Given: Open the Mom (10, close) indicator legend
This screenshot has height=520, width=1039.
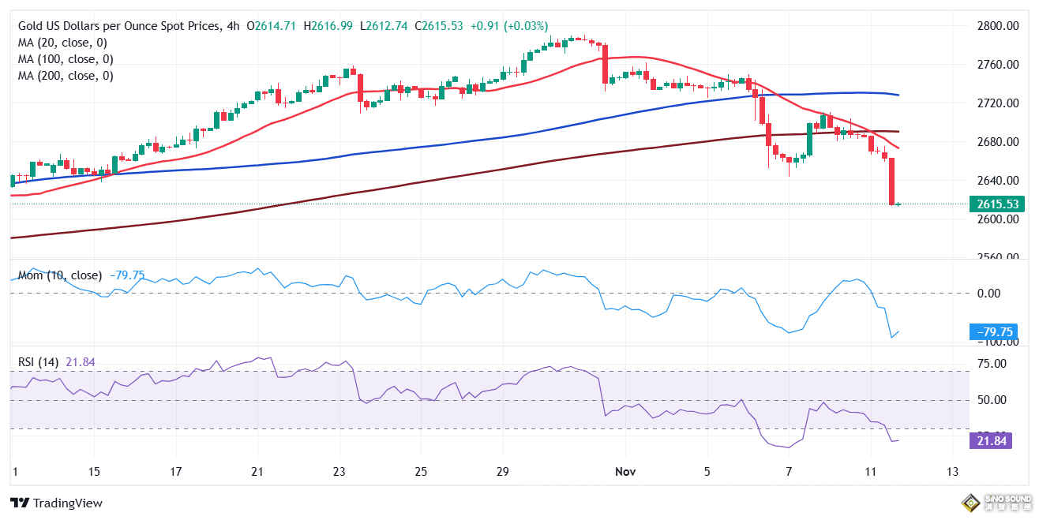Looking at the screenshot, I should [x=60, y=275].
